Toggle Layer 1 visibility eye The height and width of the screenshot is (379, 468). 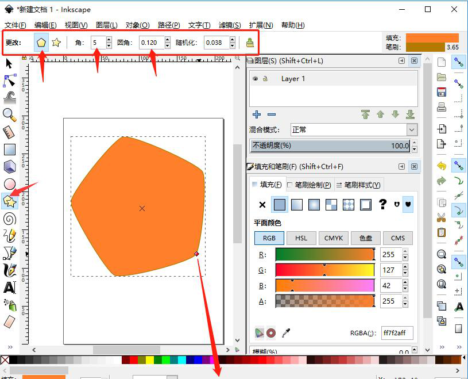tap(256, 79)
